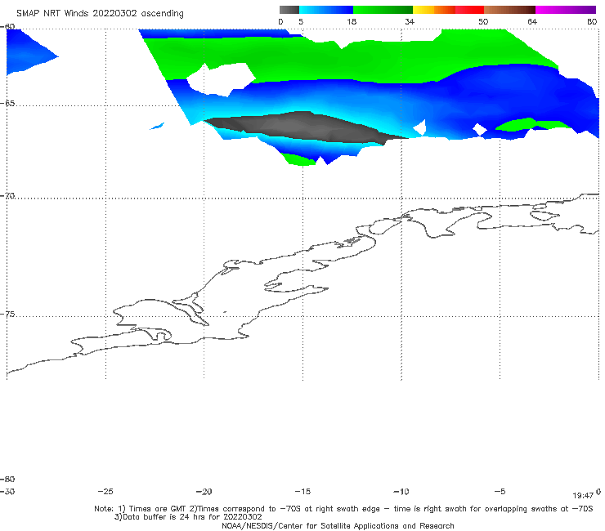Click the latitude label "-75"

click(x=7, y=315)
